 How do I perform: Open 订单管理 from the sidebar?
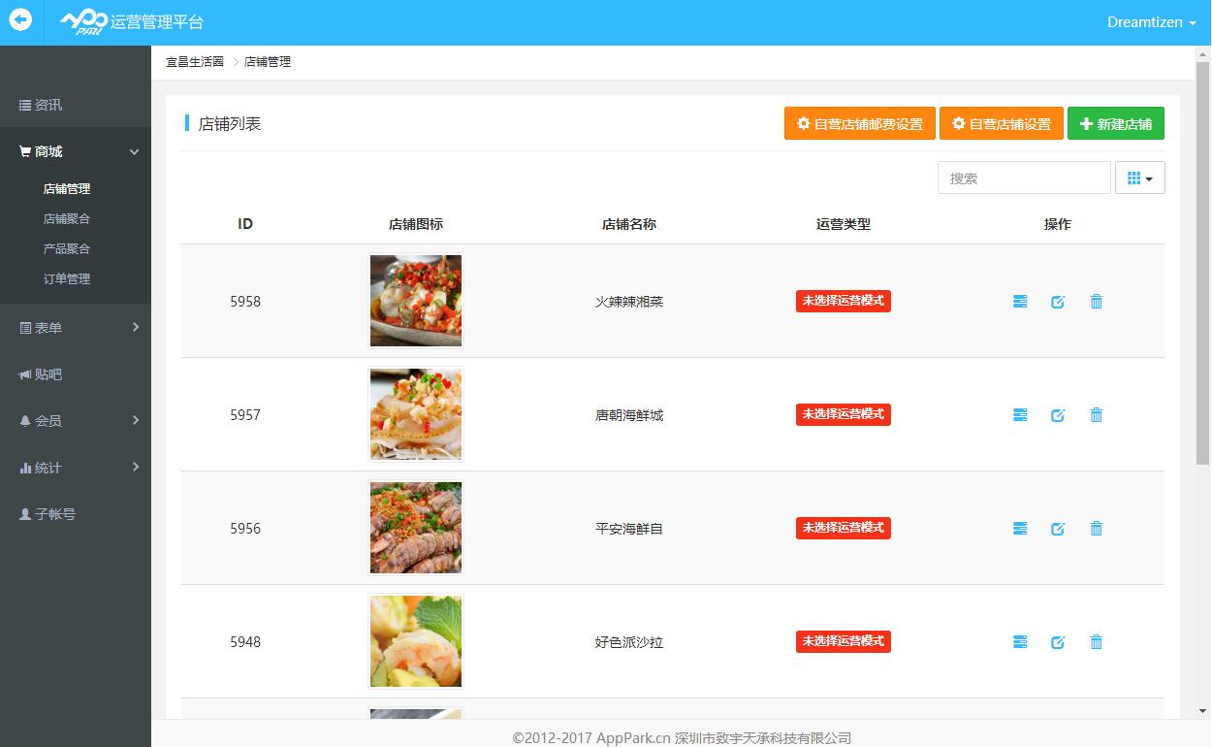[x=67, y=279]
